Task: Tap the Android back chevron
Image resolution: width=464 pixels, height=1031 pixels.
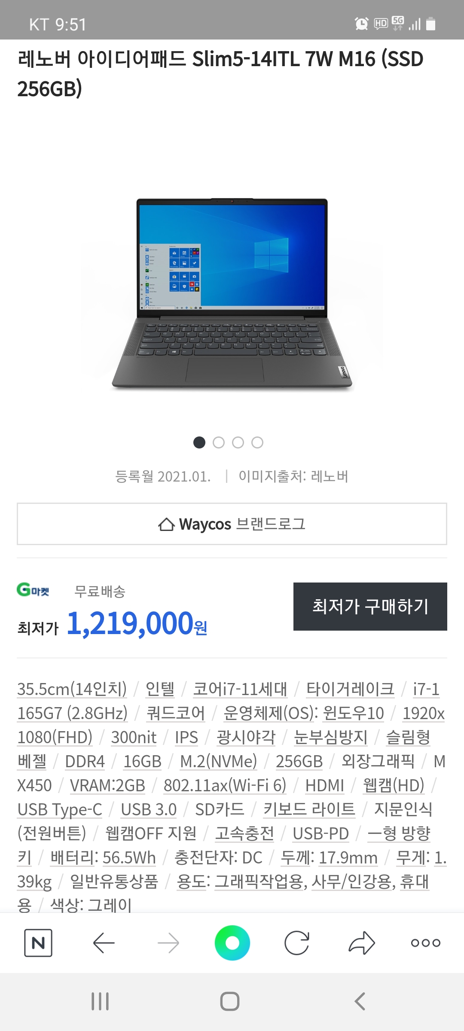Action: pyautogui.click(x=360, y=1001)
